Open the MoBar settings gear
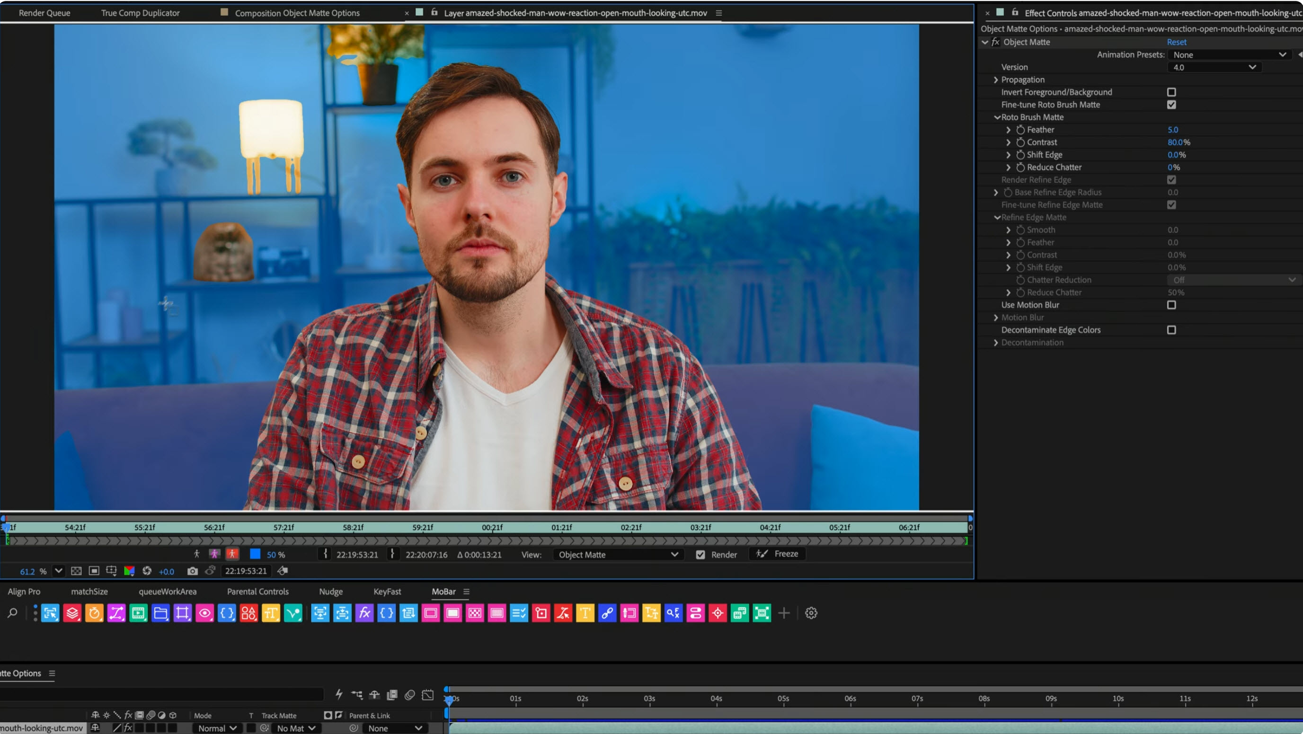Screen dimensions: 1303x734 point(811,613)
